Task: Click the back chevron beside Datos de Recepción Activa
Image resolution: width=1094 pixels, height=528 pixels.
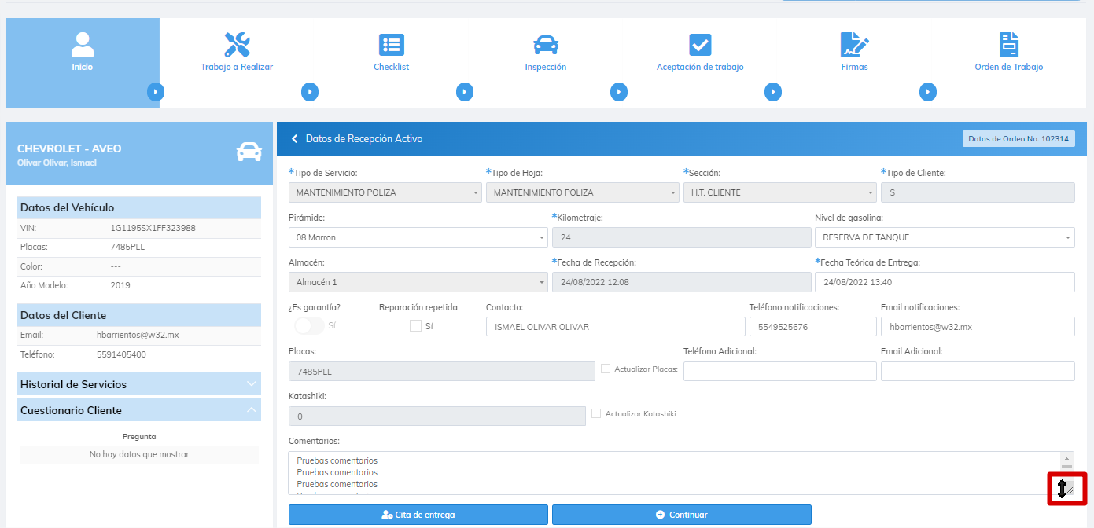Action: click(295, 138)
